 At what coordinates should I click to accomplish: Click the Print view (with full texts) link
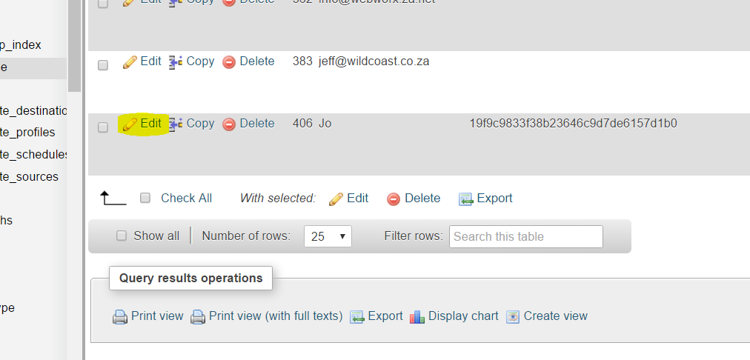click(276, 316)
